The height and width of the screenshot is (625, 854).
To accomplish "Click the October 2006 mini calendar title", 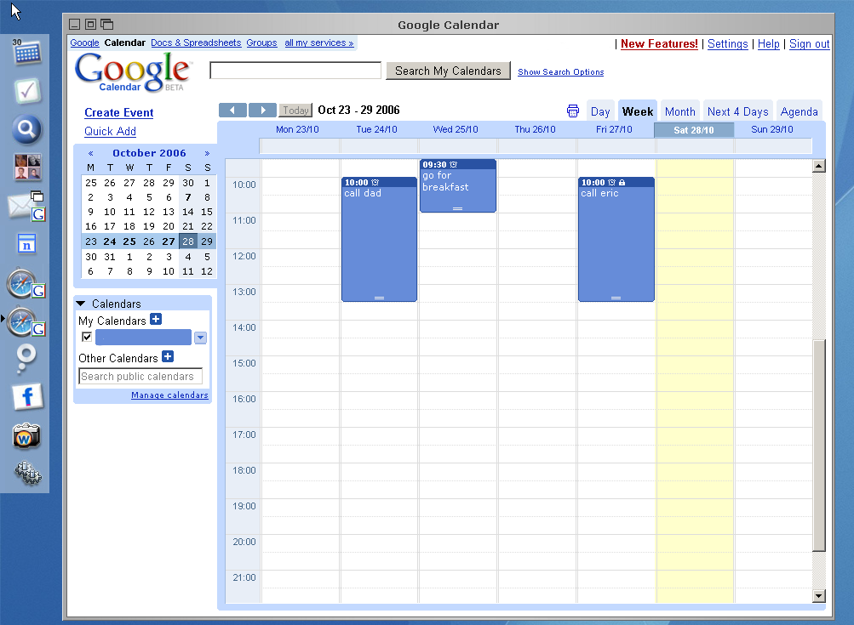I will click(x=149, y=153).
